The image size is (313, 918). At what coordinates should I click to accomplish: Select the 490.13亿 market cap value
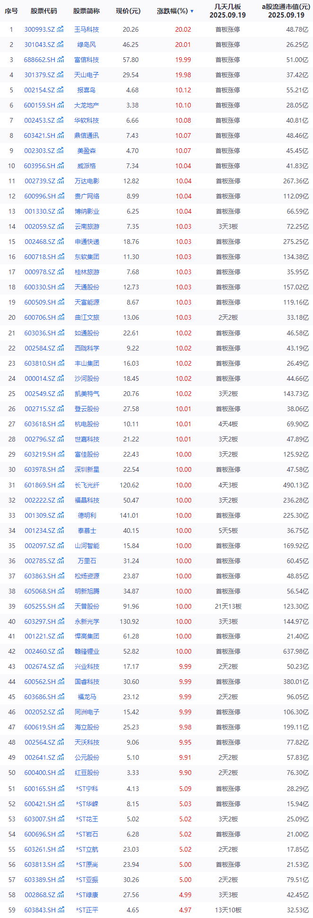click(x=297, y=485)
